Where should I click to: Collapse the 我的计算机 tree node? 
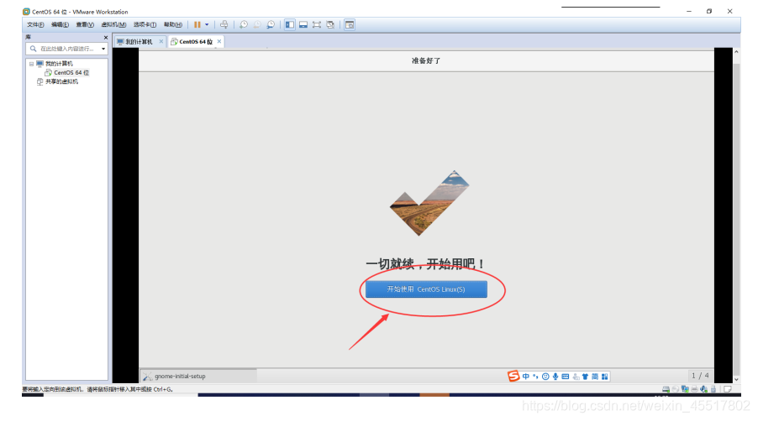tap(31, 64)
